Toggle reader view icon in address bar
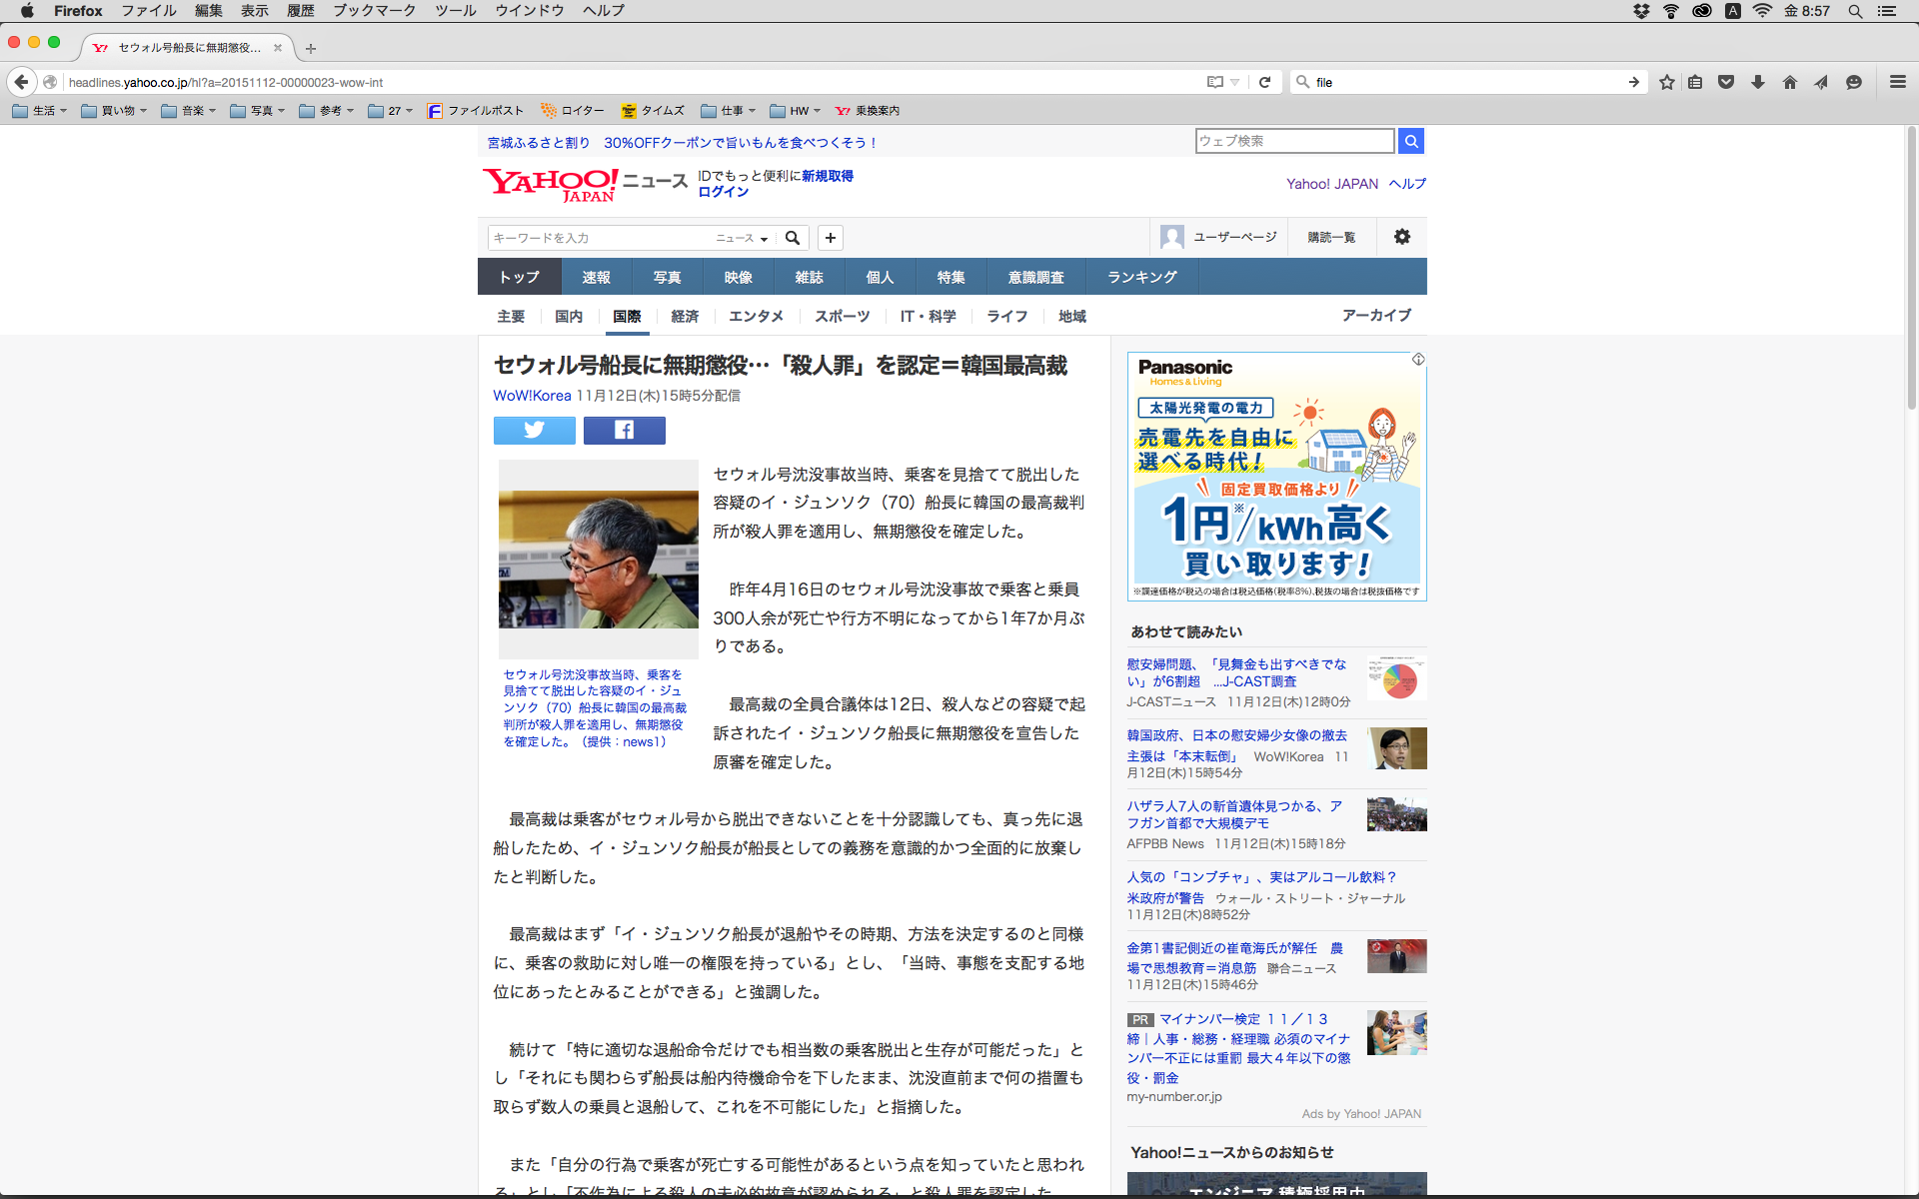 pyautogui.click(x=1214, y=82)
